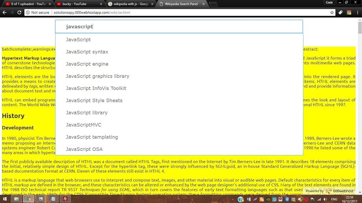This screenshot has width=362, height=203.
Task: Open the notepad-style taskbar icon
Action: [53, 199]
